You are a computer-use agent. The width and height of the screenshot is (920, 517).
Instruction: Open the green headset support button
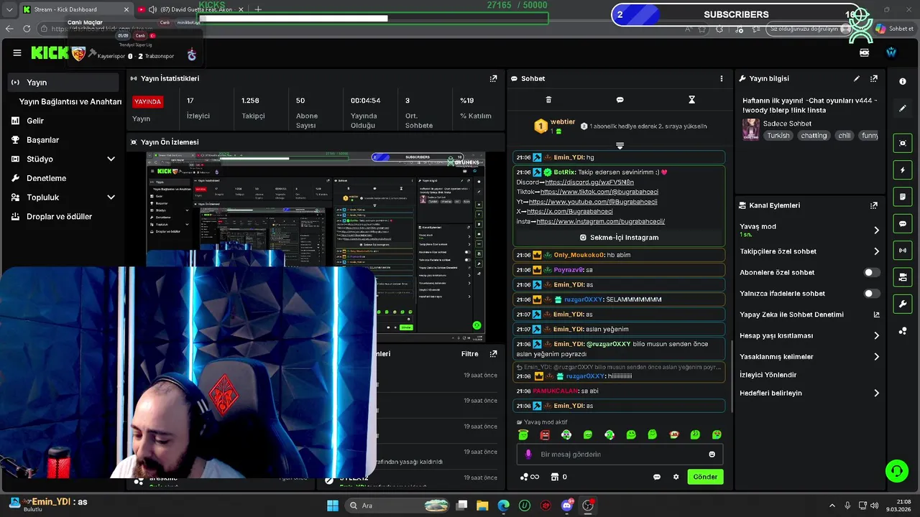click(x=896, y=471)
